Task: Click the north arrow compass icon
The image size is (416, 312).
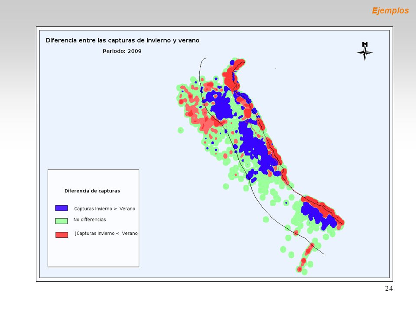Action: pos(365,52)
